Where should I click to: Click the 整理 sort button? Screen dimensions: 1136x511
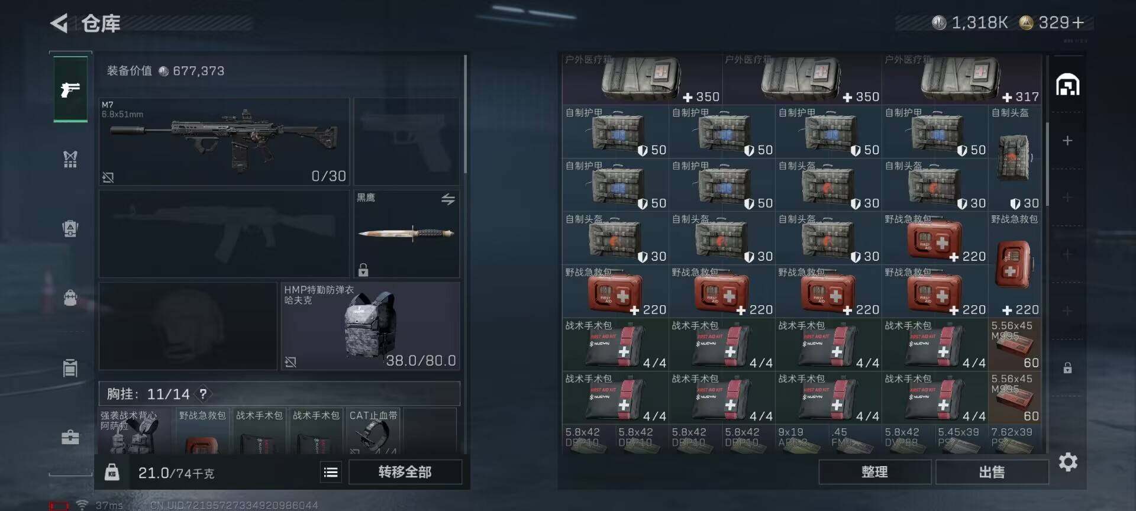(x=874, y=472)
